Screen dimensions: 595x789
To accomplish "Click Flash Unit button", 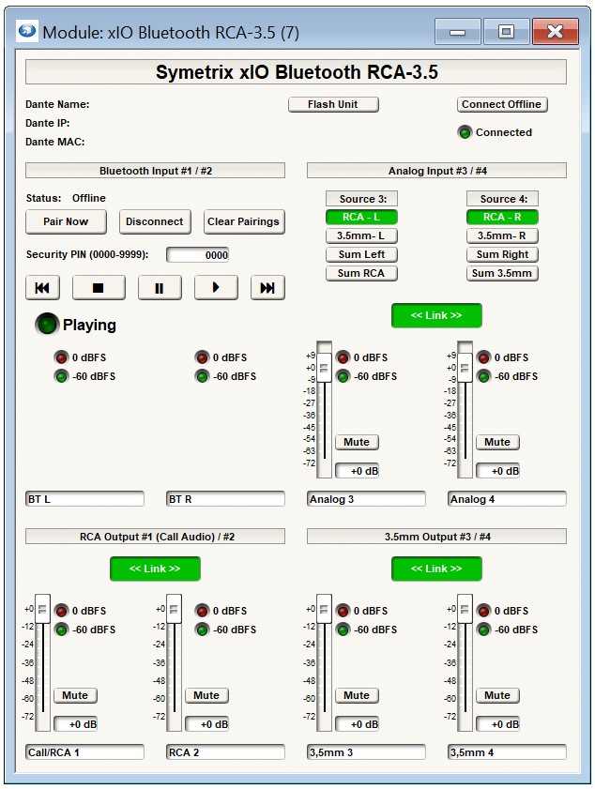I will (x=333, y=105).
